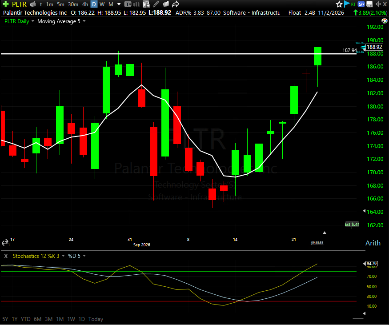Image resolution: width=389 pixels, height=325 pixels.
Task: Click the Est $.41 earnings estimate tag
Action: [x=352, y=224]
